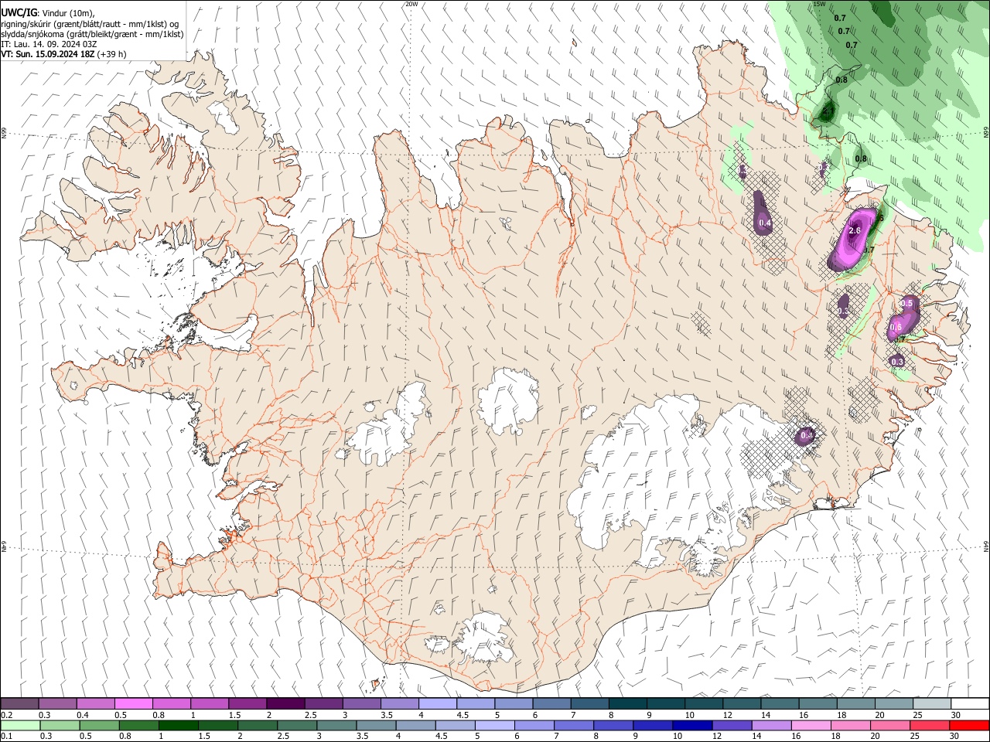The height and width of the screenshot is (742, 990).
Task: Click the upper legend swatch labeled 9
Action: point(665,704)
